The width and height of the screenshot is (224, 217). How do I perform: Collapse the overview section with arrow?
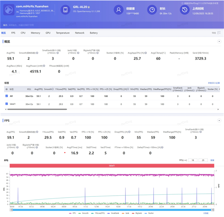(219, 41)
